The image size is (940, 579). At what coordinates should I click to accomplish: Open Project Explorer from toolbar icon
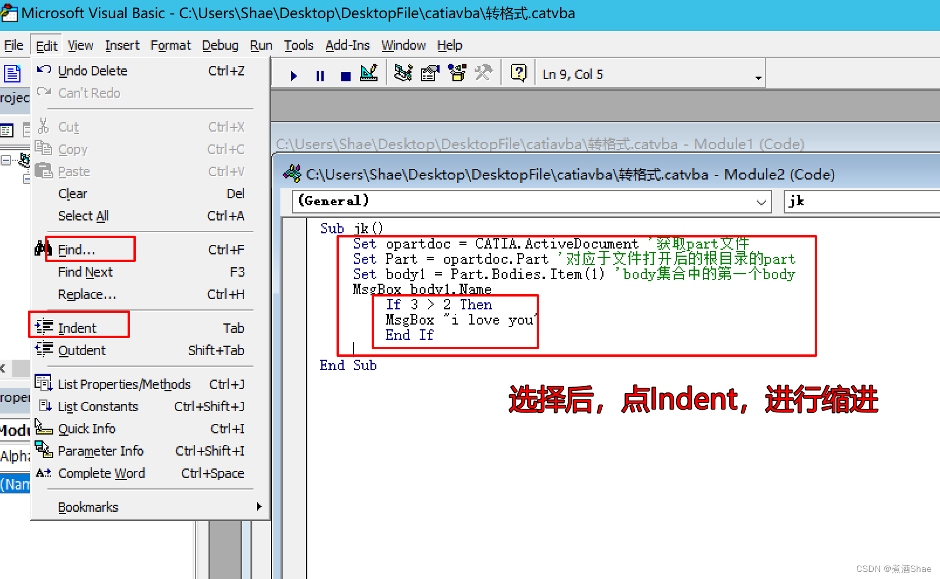coord(403,74)
